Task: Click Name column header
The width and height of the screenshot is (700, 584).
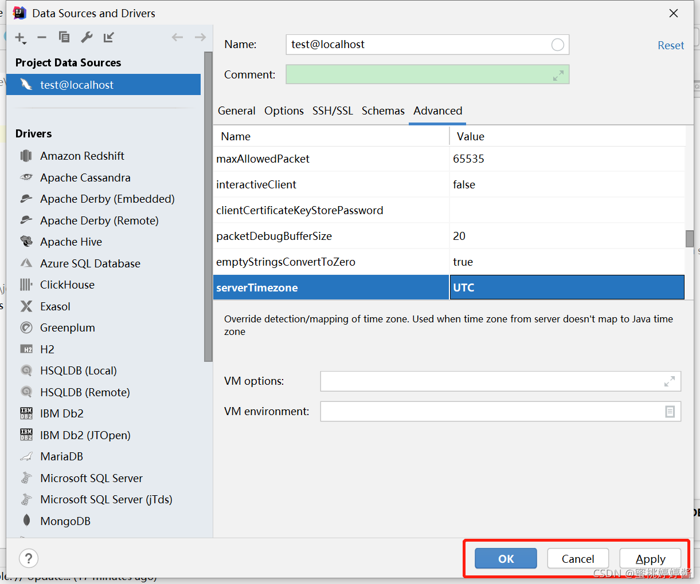Action: click(x=331, y=136)
